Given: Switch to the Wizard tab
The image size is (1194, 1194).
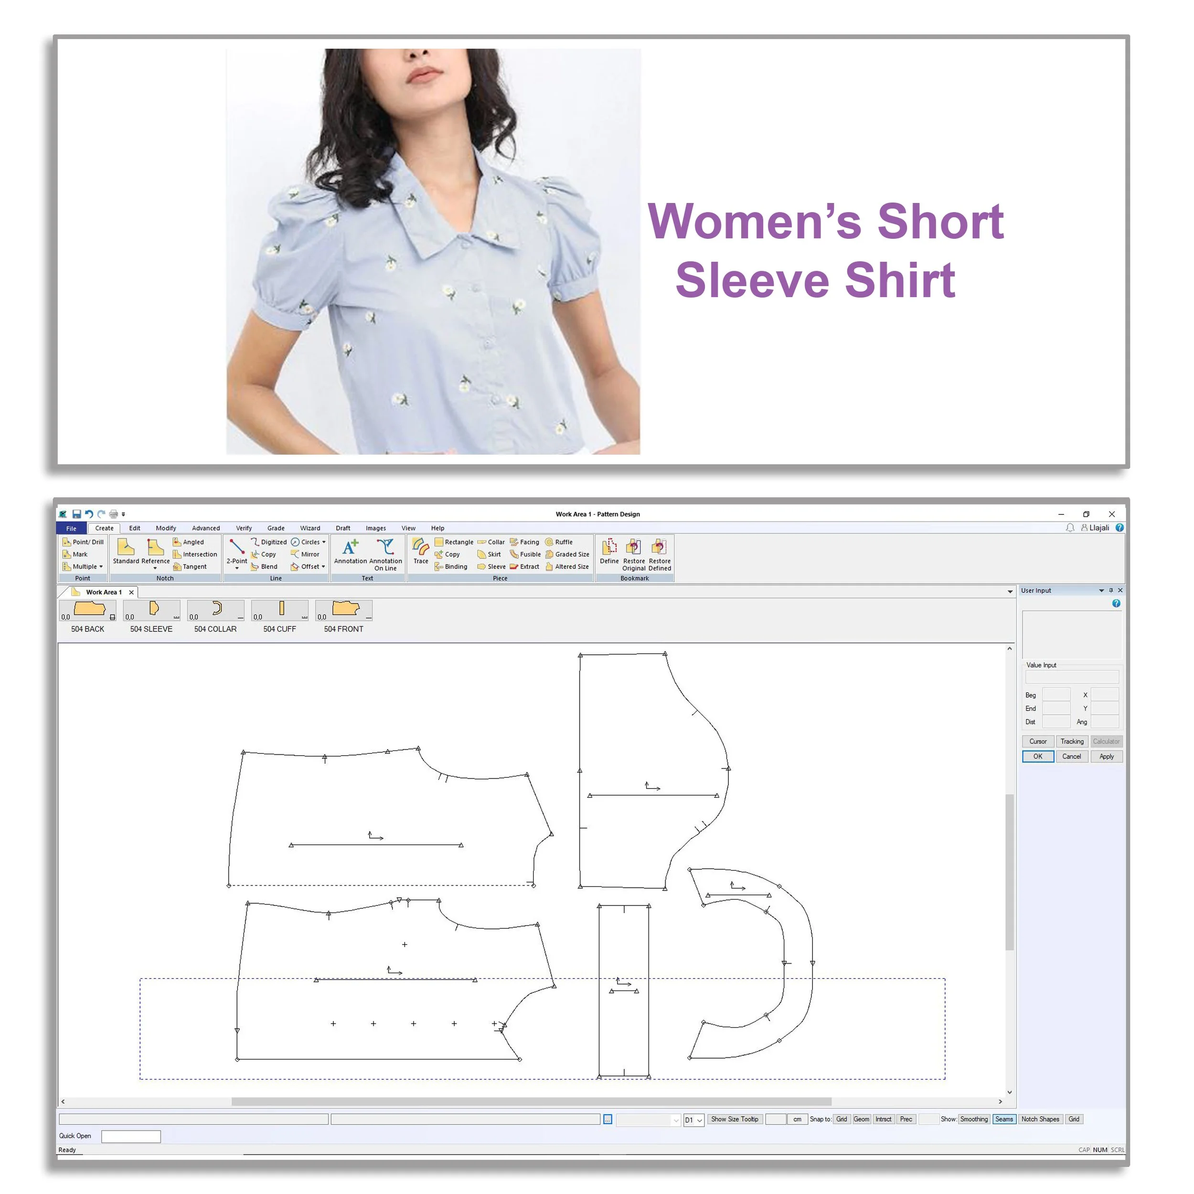Looking at the screenshot, I should click(x=310, y=528).
